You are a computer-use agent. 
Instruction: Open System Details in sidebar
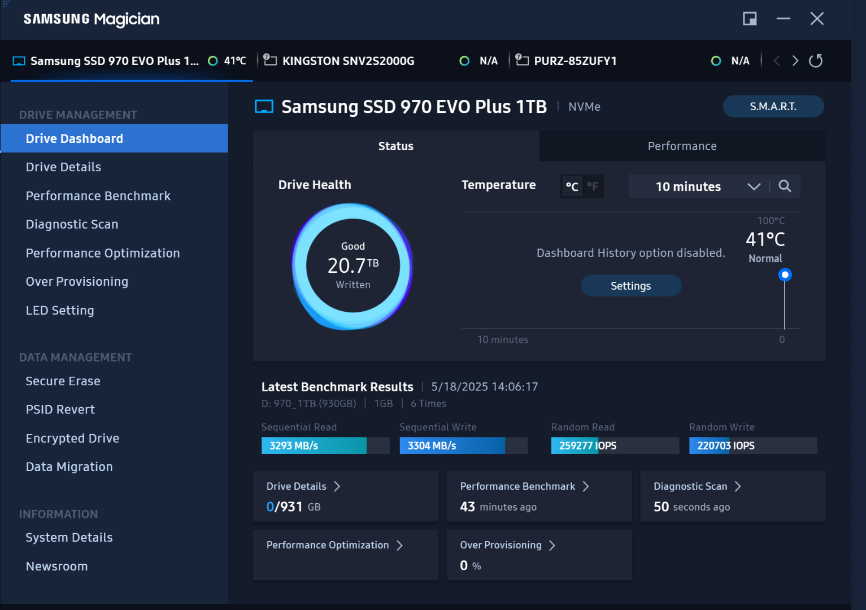coord(69,538)
